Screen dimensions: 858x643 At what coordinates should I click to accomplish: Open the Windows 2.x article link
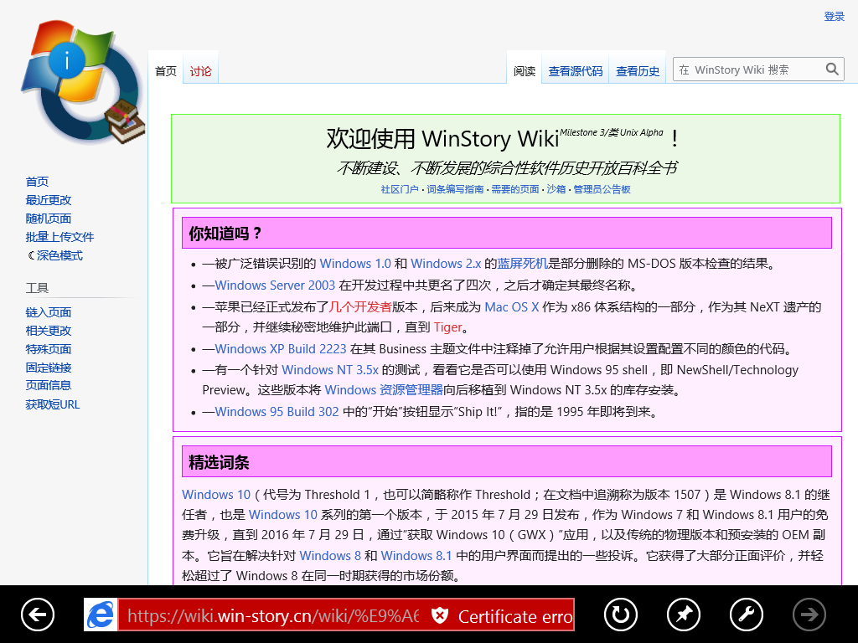pos(446,264)
